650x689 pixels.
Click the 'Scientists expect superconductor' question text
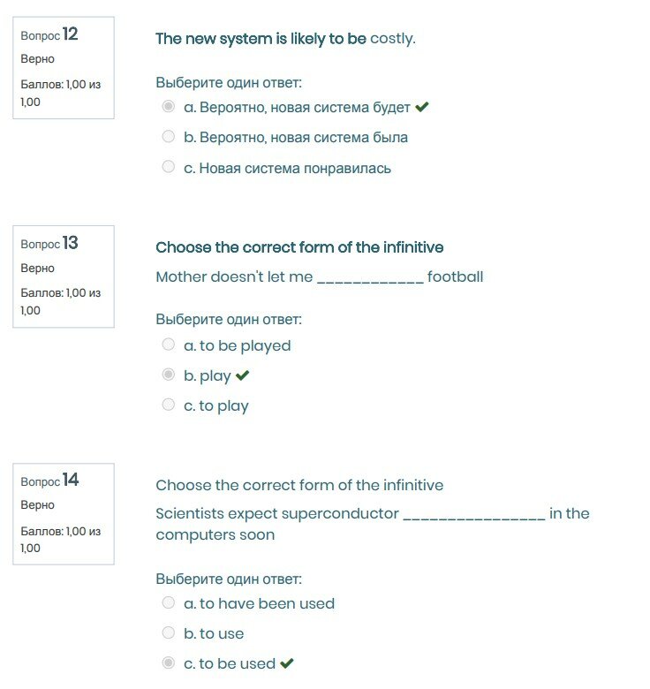click(x=372, y=524)
